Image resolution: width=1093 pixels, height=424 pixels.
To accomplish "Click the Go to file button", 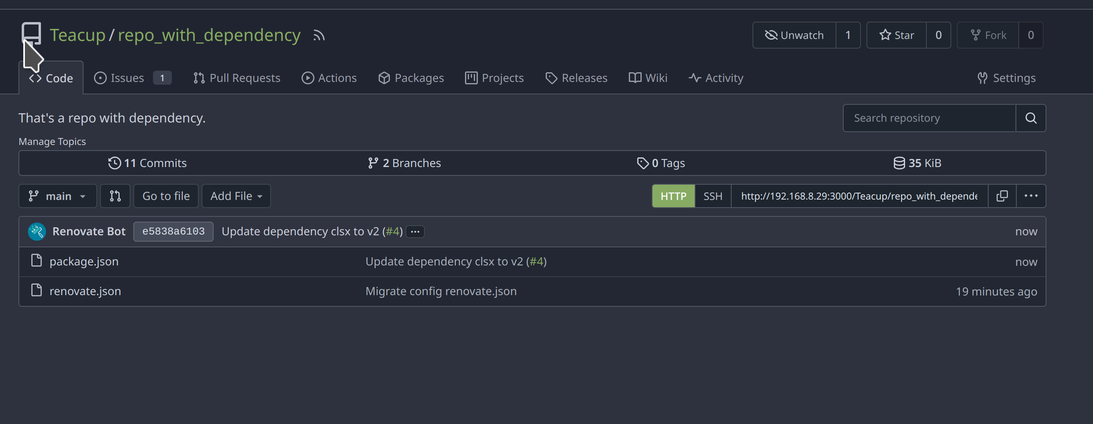I will click(166, 196).
